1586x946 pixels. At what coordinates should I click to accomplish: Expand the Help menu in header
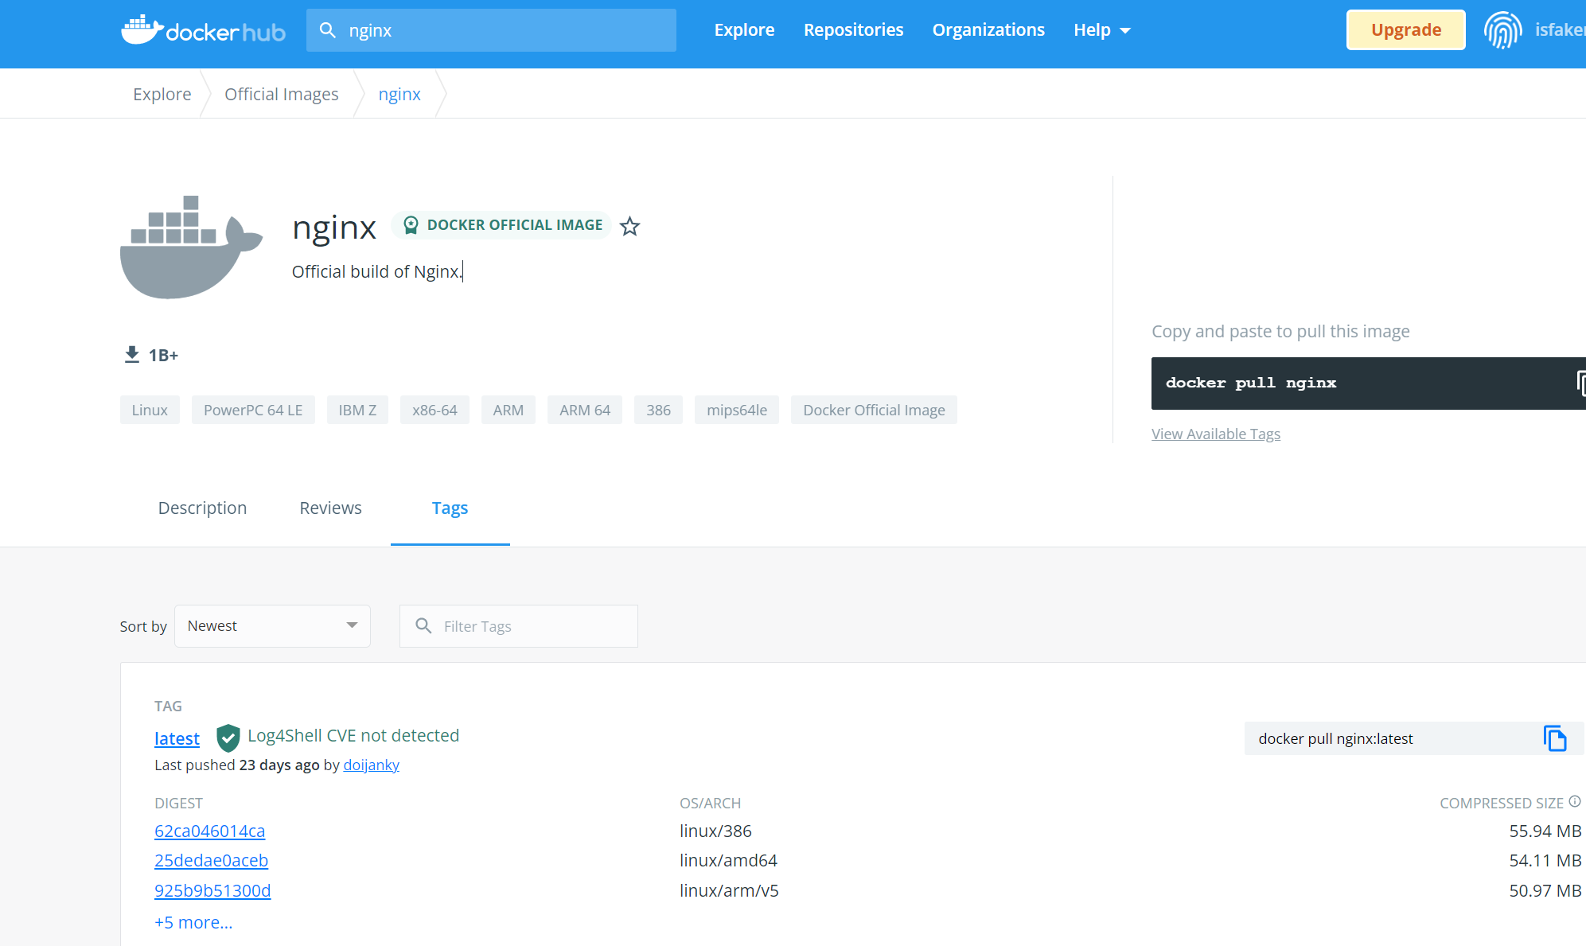[1102, 30]
